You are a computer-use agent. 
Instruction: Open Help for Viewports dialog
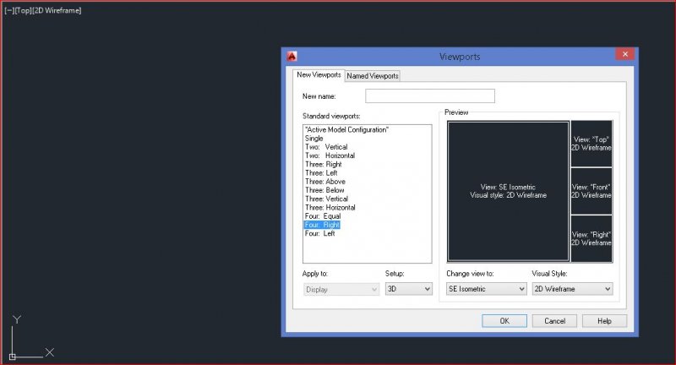coord(604,320)
